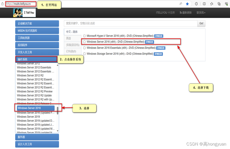Open the Collections icon

click(x=219, y=4)
